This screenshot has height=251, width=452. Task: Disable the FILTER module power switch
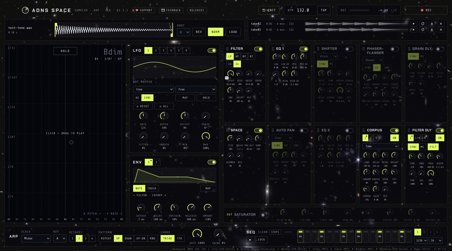point(258,49)
